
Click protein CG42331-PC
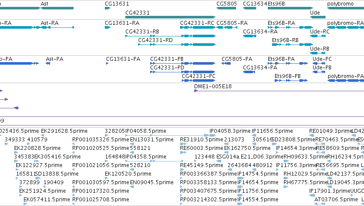tap(198, 76)
